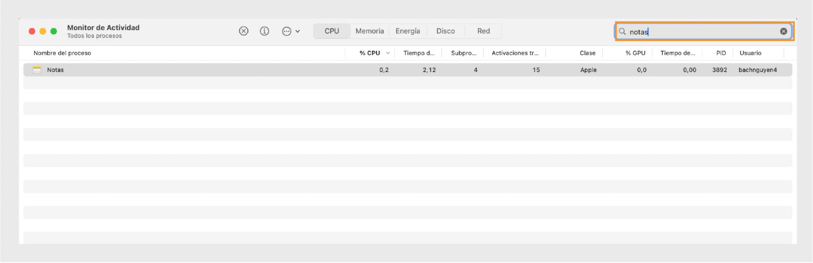Sort by Clase column header

coord(587,53)
